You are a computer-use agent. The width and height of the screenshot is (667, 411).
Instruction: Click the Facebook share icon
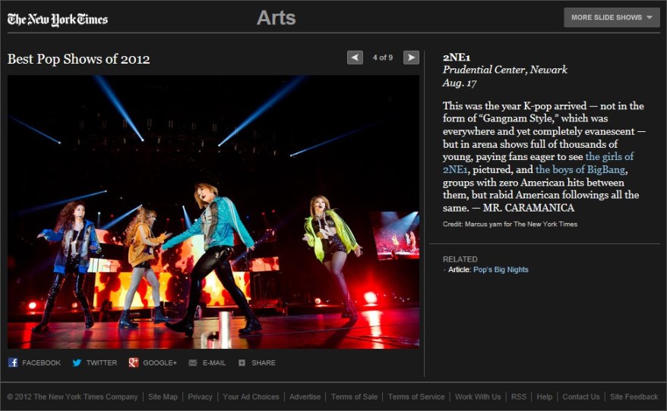[13, 362]
